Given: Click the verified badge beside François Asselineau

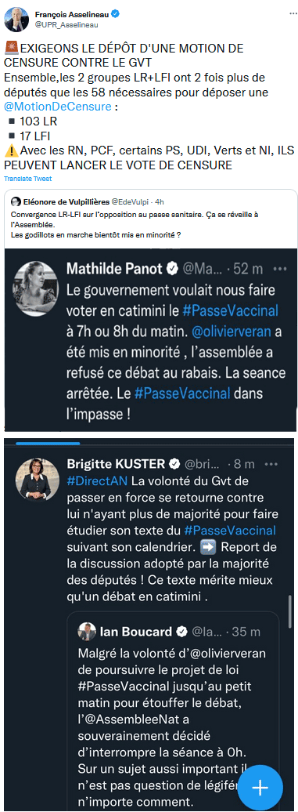Looking at the screenshot, I should tap(115, 13).
